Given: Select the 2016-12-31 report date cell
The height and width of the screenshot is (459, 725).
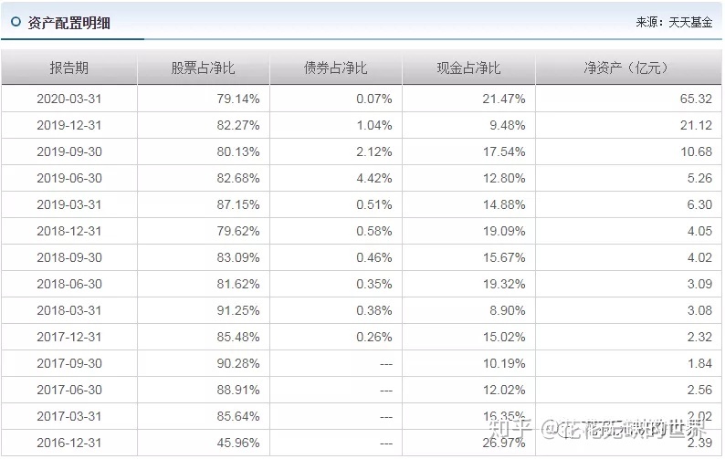Looking at the screenshot, I should (x=69, y=443).
